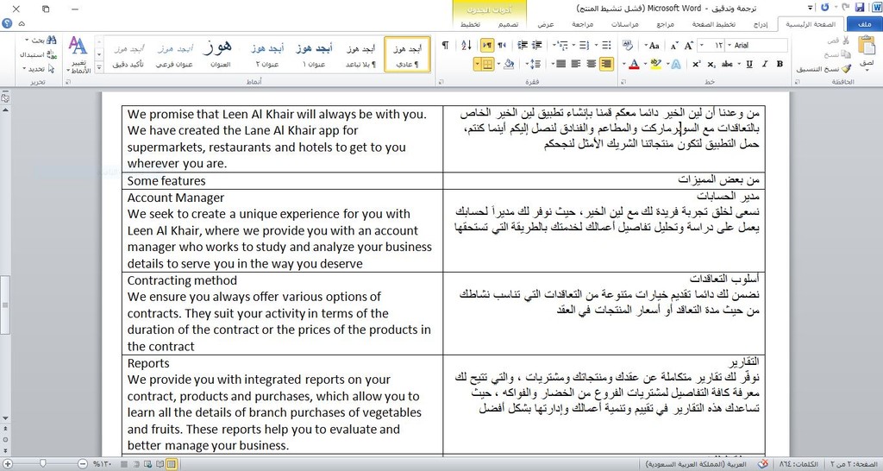Open the bullets list dropdown
883x471 pixels.
point(598,45)
